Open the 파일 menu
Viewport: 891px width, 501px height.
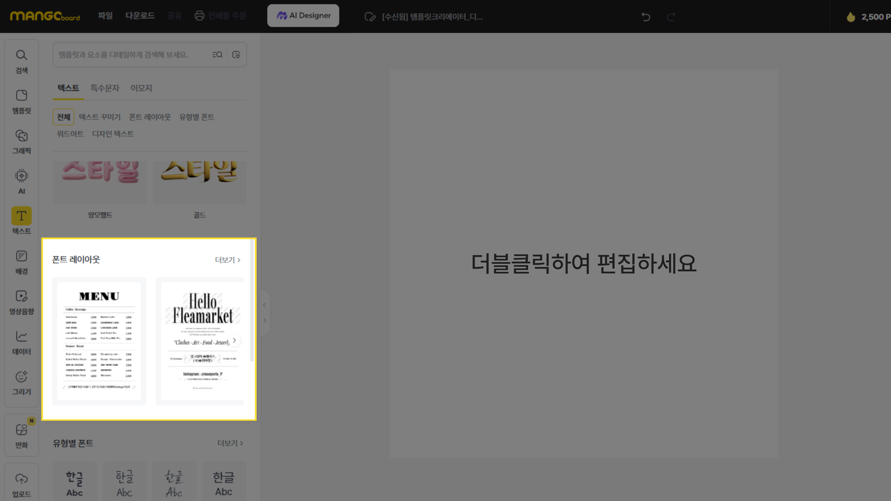click(105, 16)
